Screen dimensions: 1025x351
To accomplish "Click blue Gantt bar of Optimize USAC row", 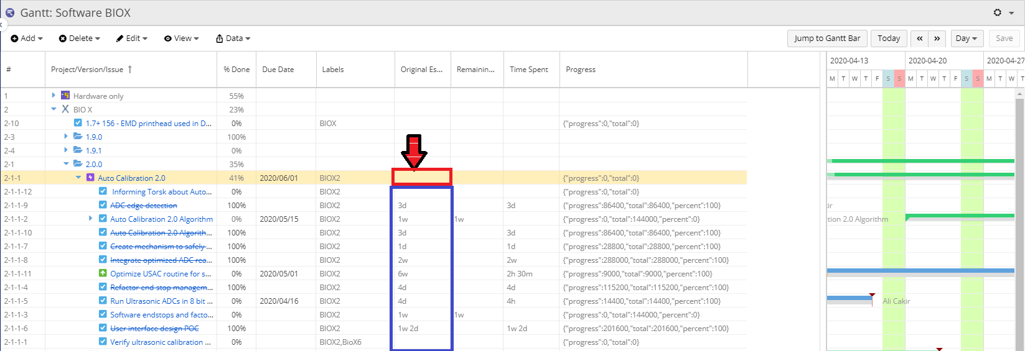I will tap(920, 271).
